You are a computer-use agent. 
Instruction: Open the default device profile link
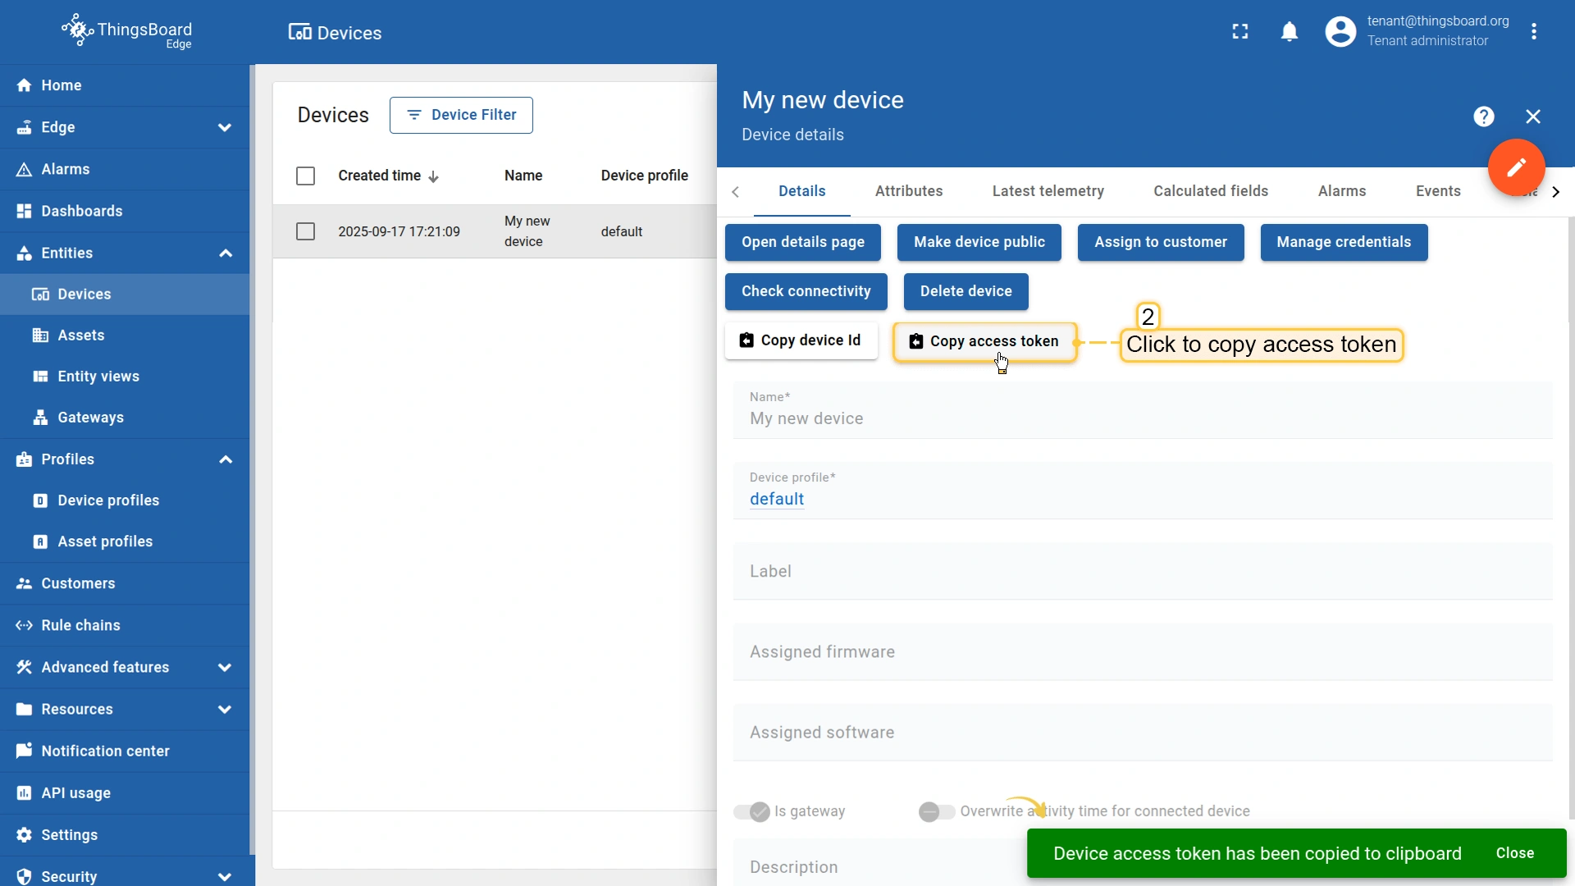[776, 499]
